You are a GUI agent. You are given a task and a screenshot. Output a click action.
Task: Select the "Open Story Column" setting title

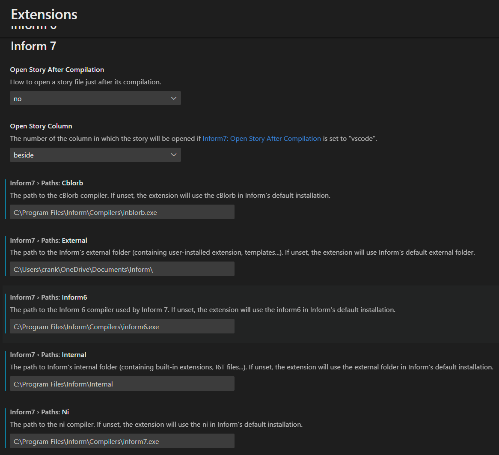[41, 126]
